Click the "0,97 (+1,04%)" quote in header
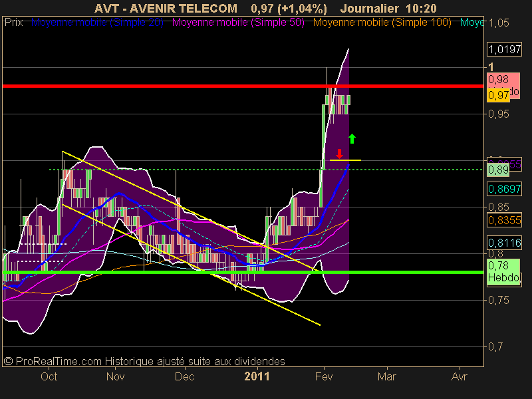The image size is (532, 399). [x=289, y=8]
